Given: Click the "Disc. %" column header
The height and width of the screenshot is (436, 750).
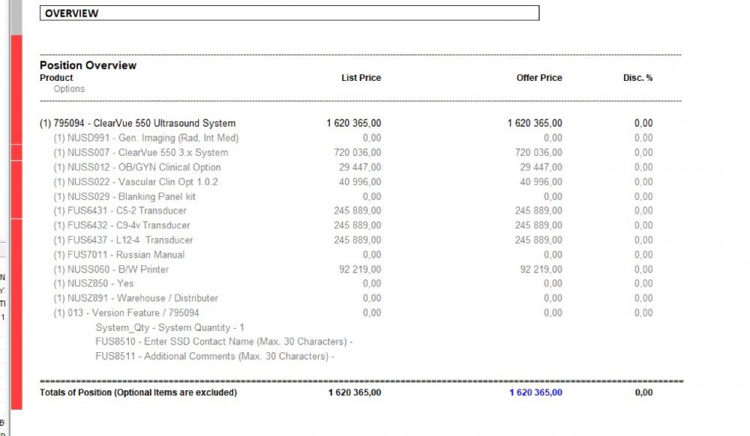Looking at the screenshot, I should tap(637, 78).
